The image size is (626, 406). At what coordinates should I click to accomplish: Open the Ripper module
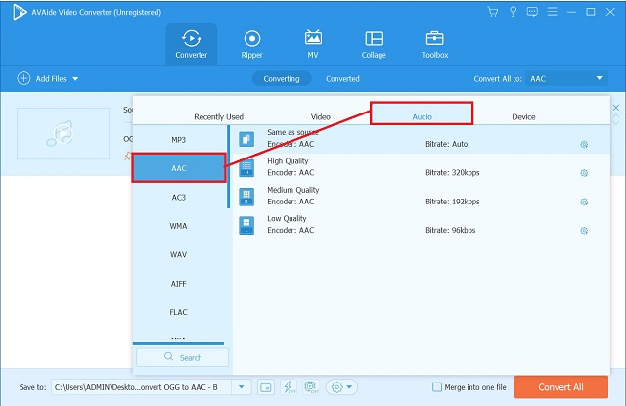(x=252, y=44)
